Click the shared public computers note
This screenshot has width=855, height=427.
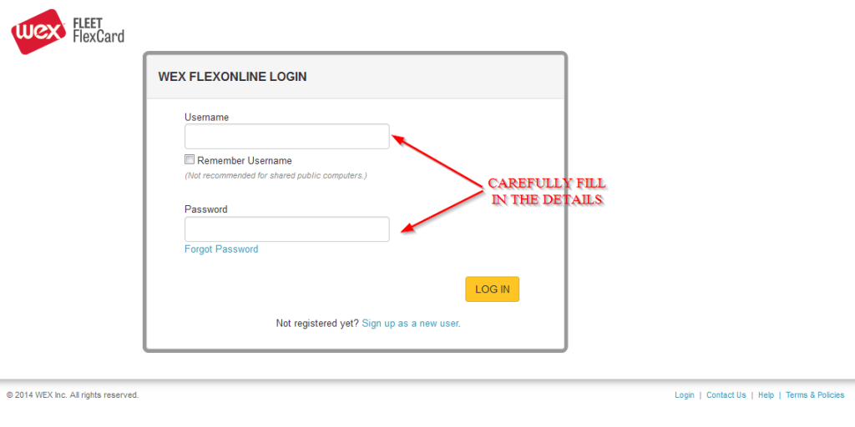click(276, 176)
